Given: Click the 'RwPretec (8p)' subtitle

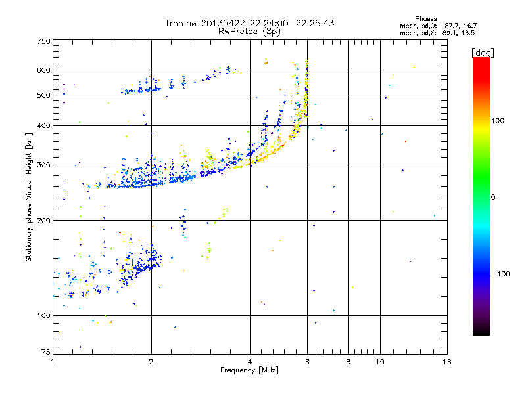Looking at the screenshot, I should (249, 32).
